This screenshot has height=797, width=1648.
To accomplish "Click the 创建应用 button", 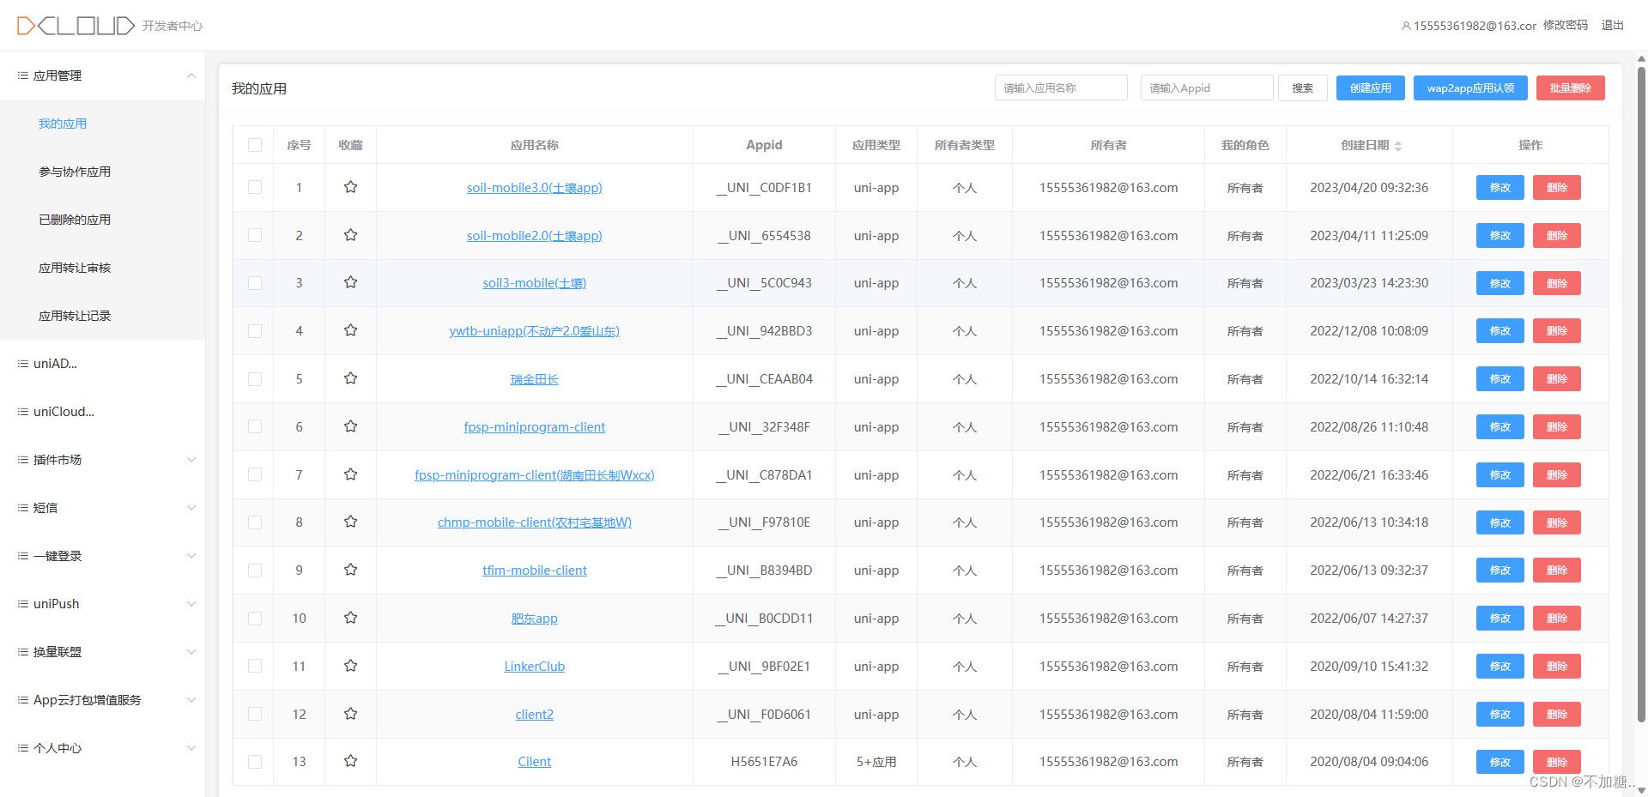I will point(1370,88).
